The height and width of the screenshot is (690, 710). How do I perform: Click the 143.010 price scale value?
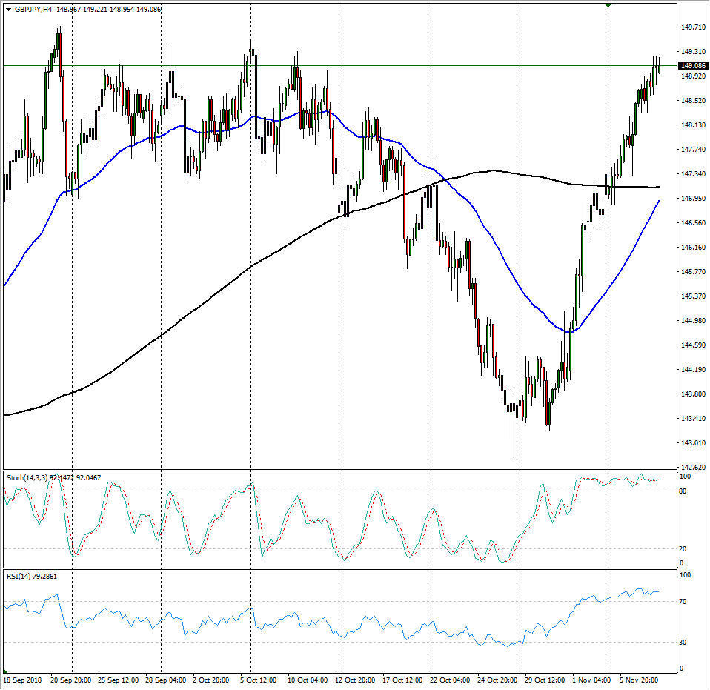pos(693,443)
